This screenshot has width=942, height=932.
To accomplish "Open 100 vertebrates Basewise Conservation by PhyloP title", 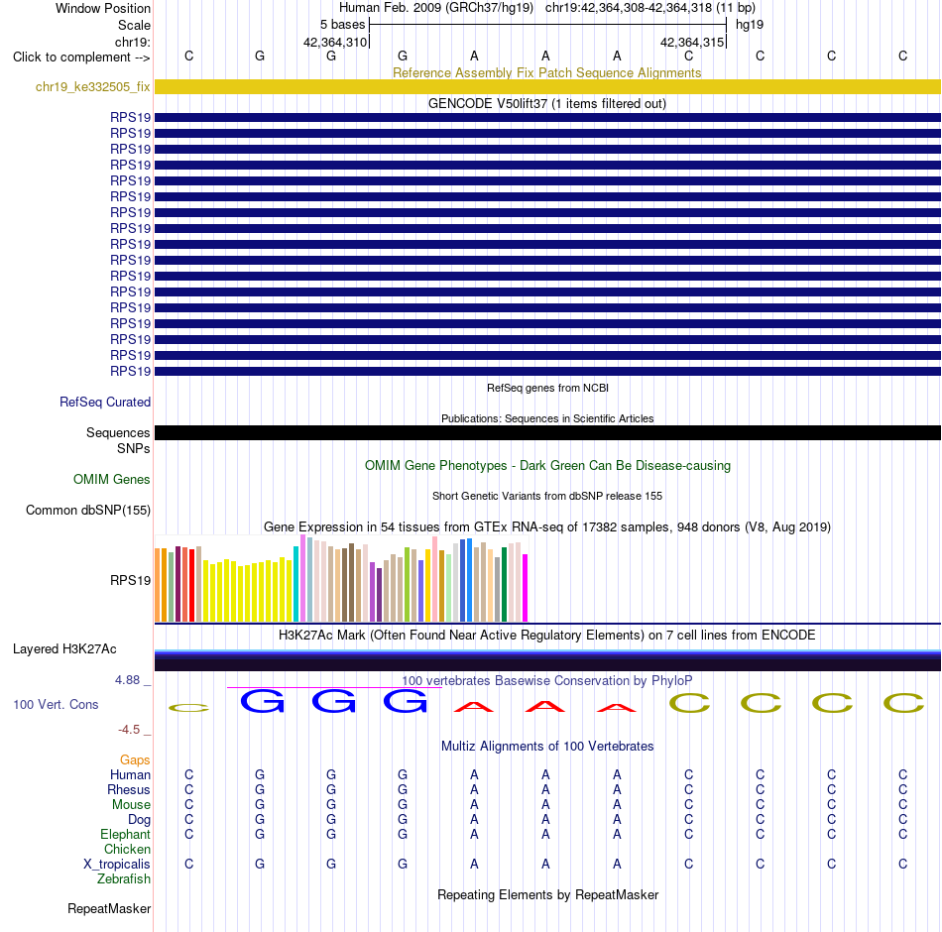I will (x=547, y=681).
